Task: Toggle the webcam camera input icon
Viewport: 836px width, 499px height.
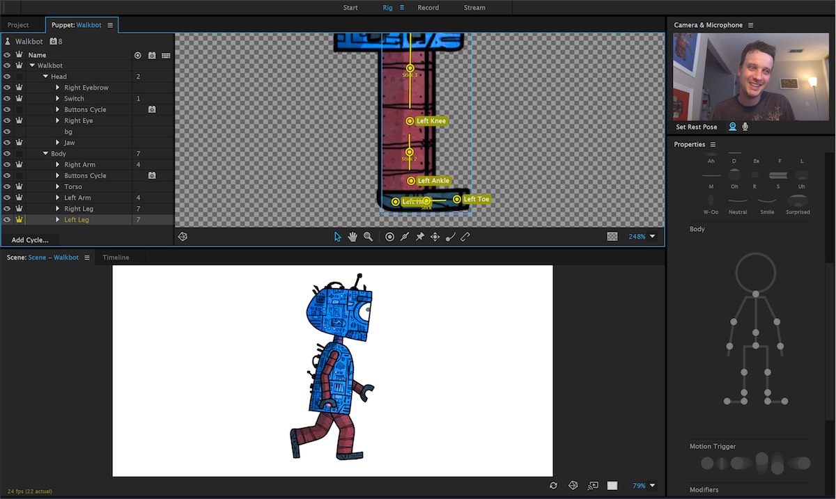Action: tap(733, 127)
